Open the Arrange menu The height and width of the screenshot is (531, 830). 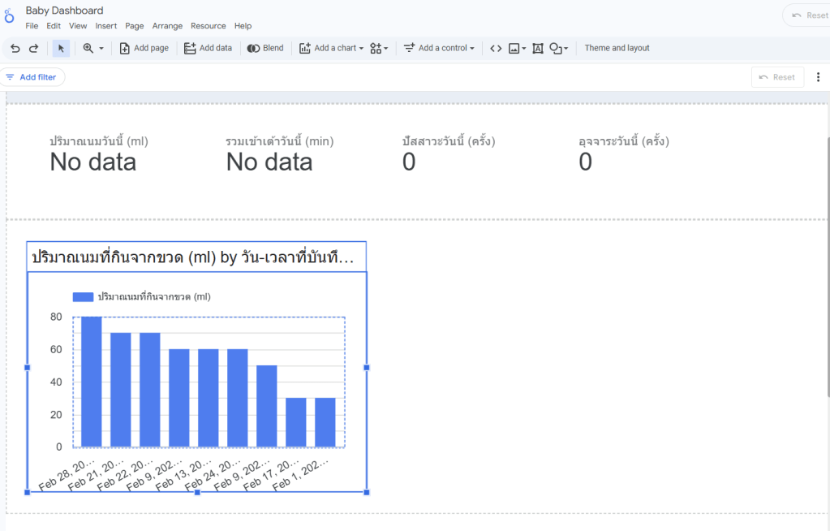point(167,26)
